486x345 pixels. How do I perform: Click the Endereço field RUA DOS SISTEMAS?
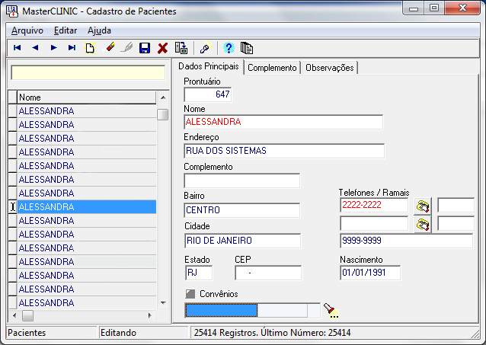284,151
